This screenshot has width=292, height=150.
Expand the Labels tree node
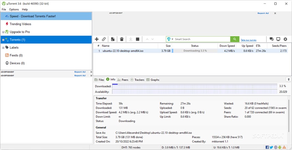pyautogui.click(x=3, y=48)
